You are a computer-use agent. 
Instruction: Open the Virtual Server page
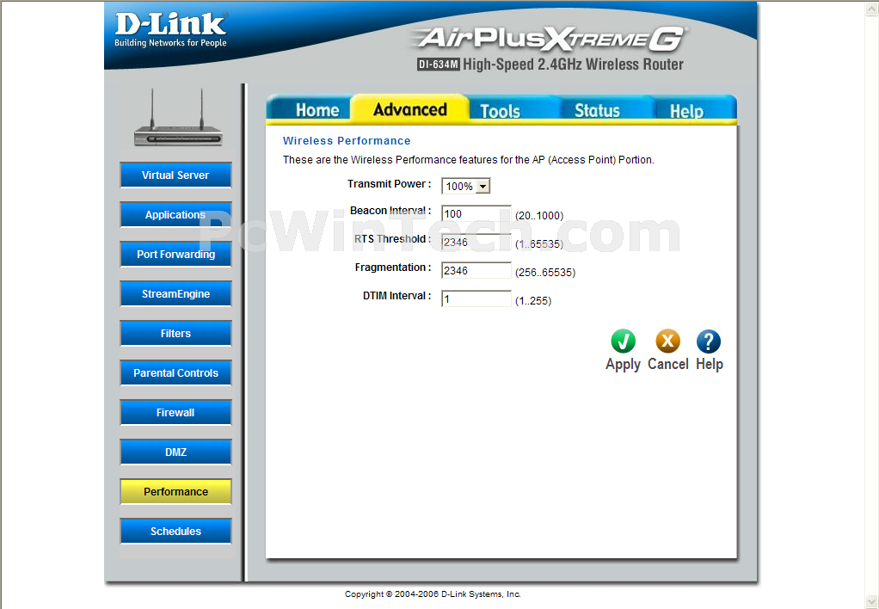coord(175,175)
